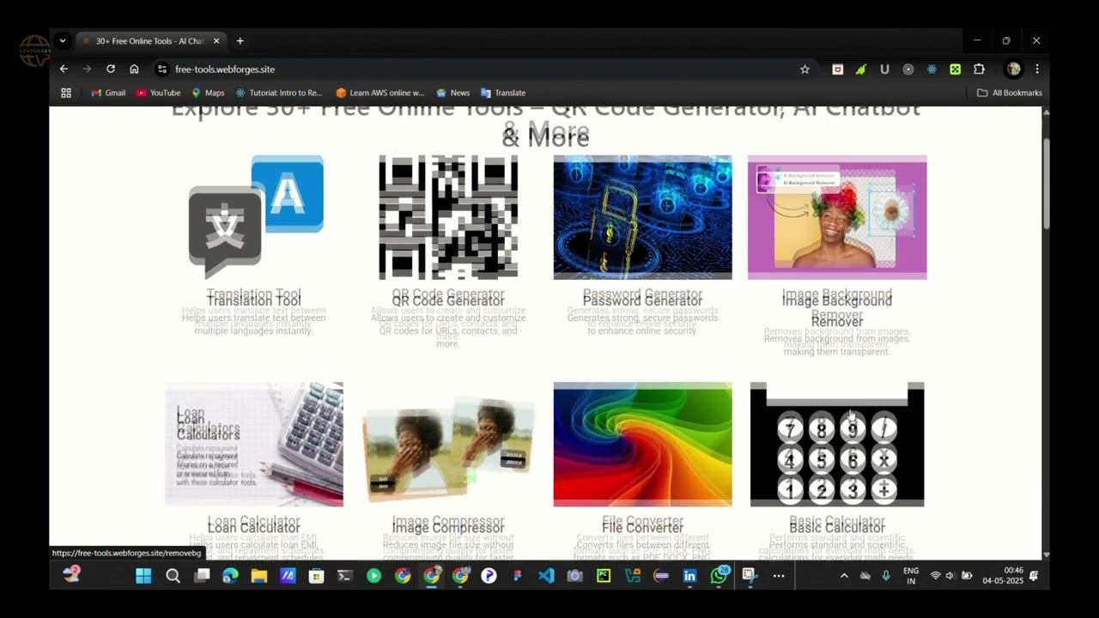Open the Wi-Fi network tray icon
Screen dimensions: 1099x618
tap(935, 576)
